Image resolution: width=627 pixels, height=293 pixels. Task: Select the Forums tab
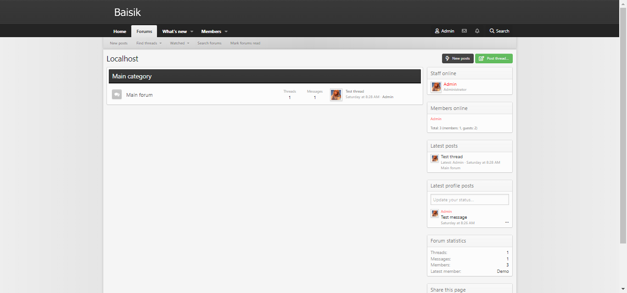tap(144, 32)
